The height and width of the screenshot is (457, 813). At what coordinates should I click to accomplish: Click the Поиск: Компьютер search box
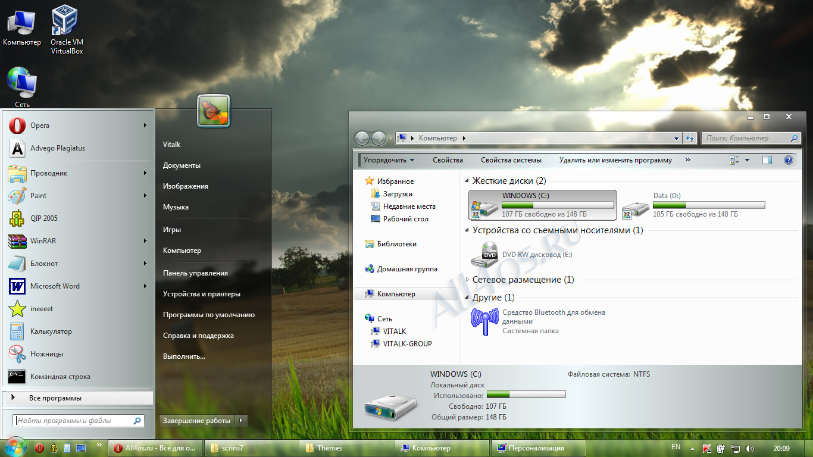(751, 138)
